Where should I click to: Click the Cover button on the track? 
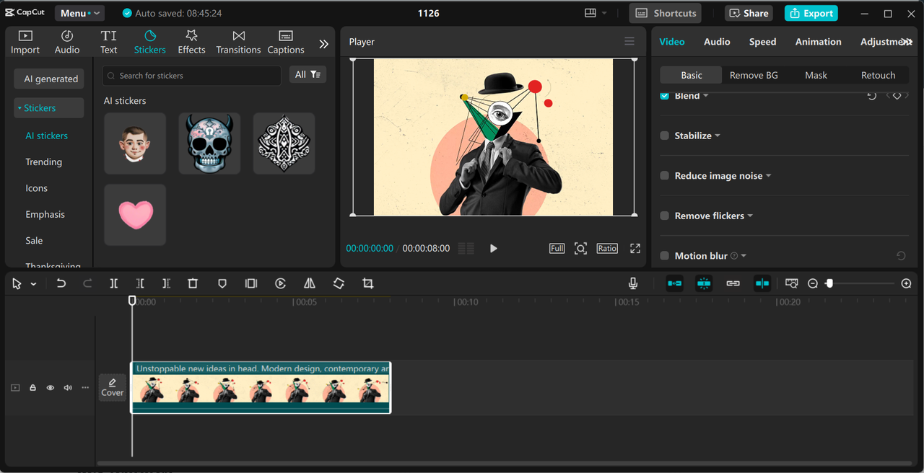point(112,387)
